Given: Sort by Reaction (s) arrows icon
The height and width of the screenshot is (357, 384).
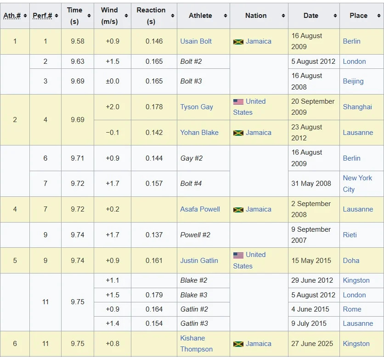Looking at the screenshot, I should click(x=173, y=16).
